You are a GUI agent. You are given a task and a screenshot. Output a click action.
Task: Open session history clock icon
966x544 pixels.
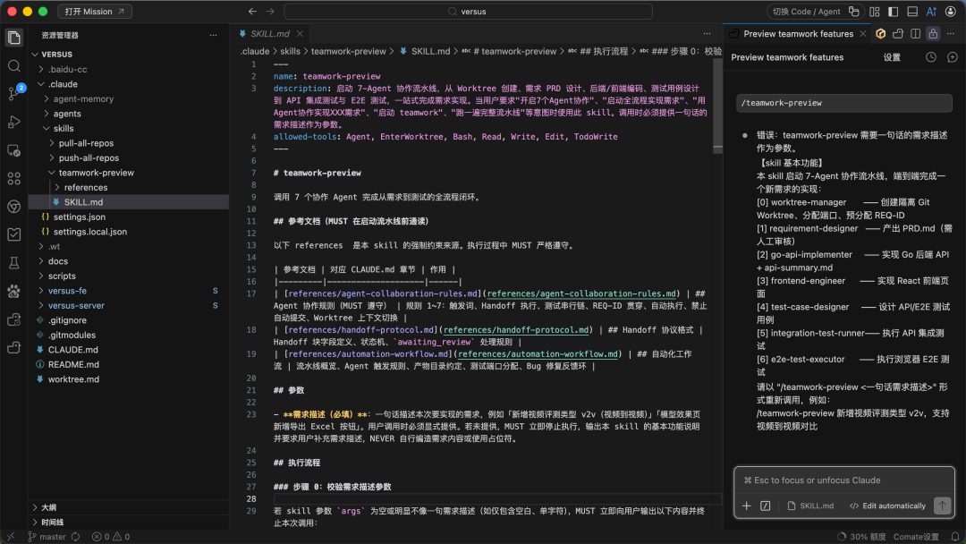pyautogui.click(x=931, y=57)
